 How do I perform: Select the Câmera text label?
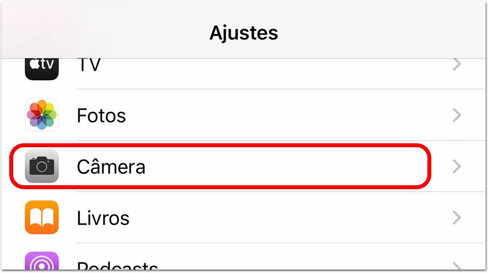(111, 167)
